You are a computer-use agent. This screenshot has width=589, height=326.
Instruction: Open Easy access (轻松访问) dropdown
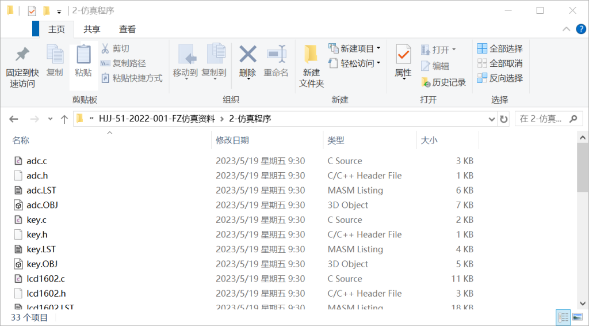354,63
